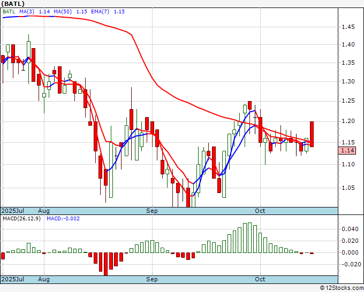
Task: Click the MA(3) value 1.14 in legend
Action: click(x=44, y=12)
